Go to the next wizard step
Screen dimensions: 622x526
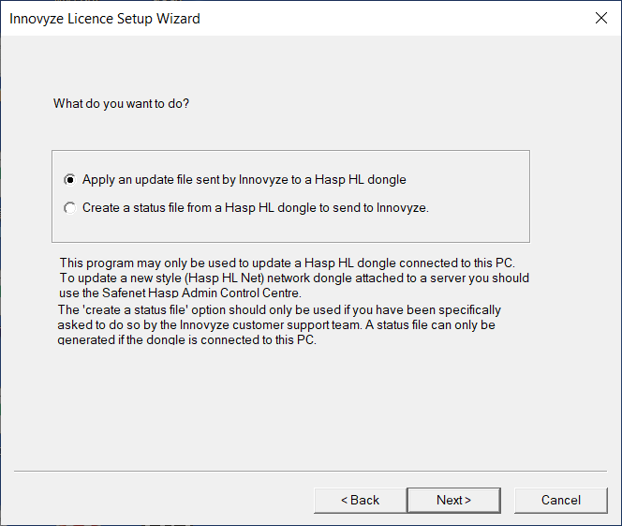pyautogui.click(x=453, y=500)
